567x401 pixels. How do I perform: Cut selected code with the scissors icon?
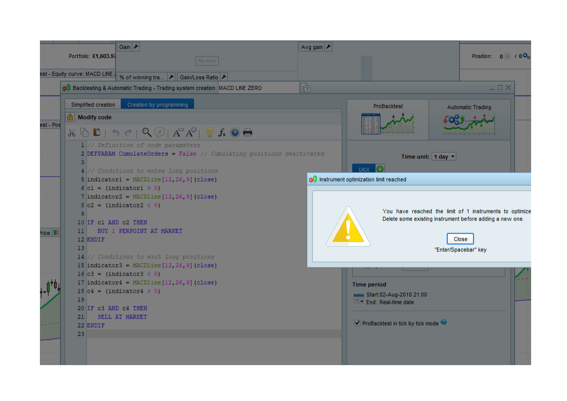click(72, 133)
